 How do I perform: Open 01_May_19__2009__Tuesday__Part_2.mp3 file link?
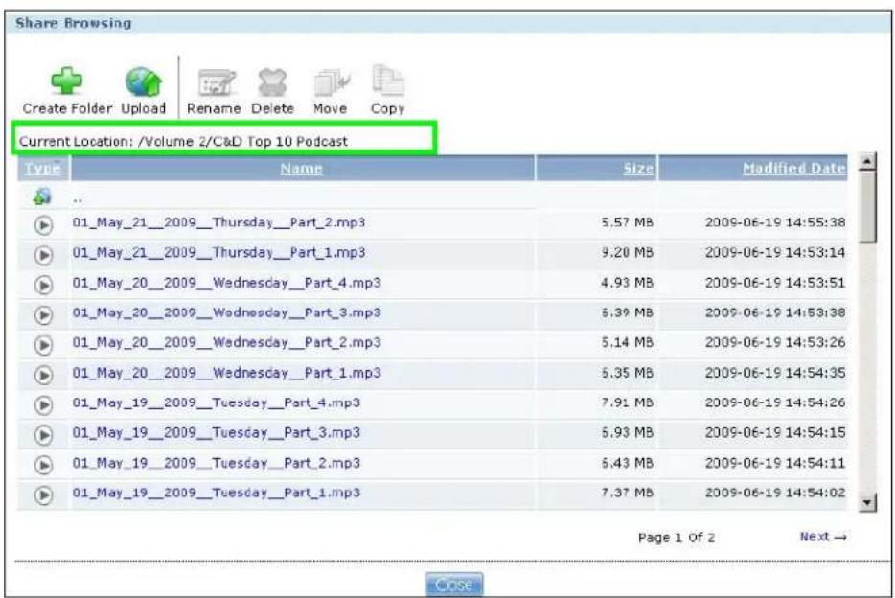(x=217, y=463)
